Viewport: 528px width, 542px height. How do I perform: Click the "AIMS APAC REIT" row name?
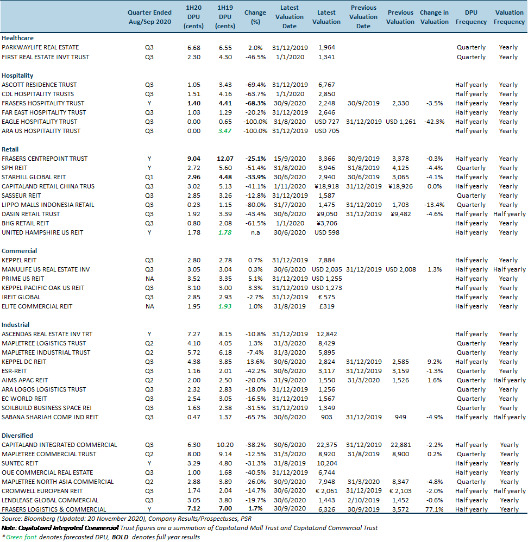tap(25, 380)
